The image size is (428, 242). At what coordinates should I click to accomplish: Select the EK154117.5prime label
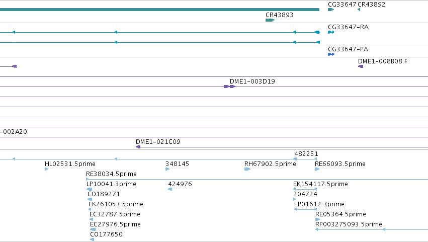(320, 184)
